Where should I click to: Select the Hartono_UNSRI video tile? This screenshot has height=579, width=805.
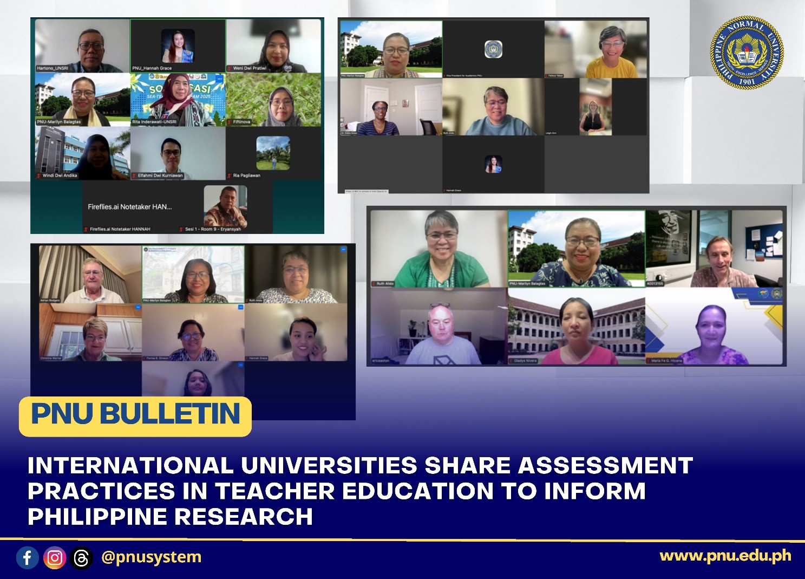[x=82, y=46]
